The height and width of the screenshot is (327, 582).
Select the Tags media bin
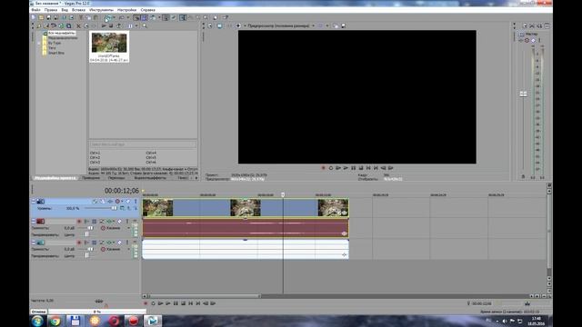coord(52,48)
